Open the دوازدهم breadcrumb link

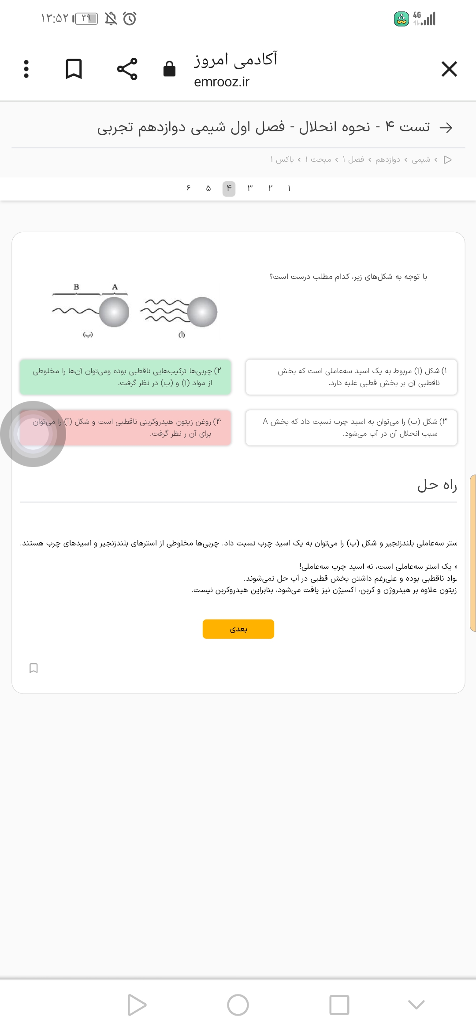388,159
